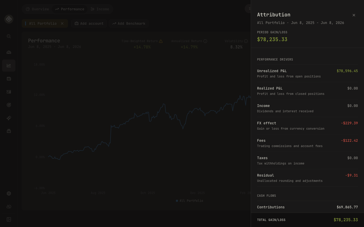Click the Add Benchmark button
Image resolution: width=364 pixels, height=227 pixels.
tap(129, 23)
